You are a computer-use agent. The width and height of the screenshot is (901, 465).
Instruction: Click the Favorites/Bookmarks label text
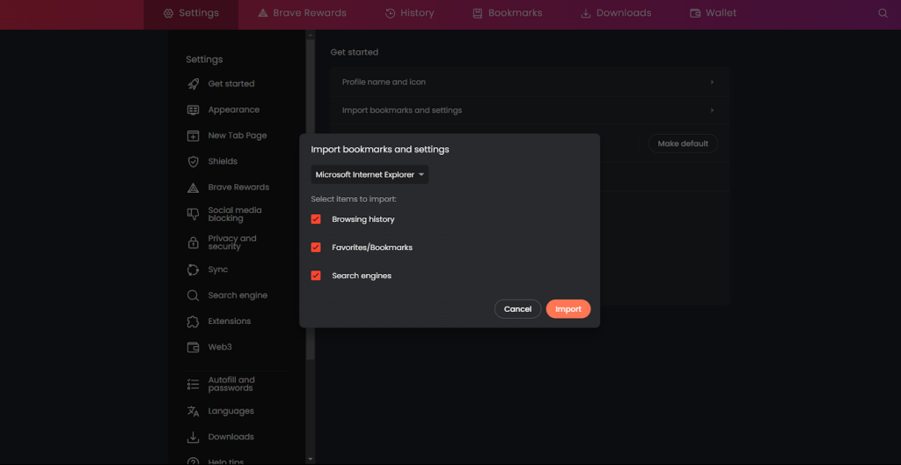[x=372, y=247]
